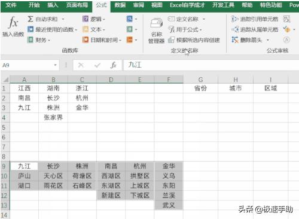Click the Name Box showing A9

click(27, 65)
